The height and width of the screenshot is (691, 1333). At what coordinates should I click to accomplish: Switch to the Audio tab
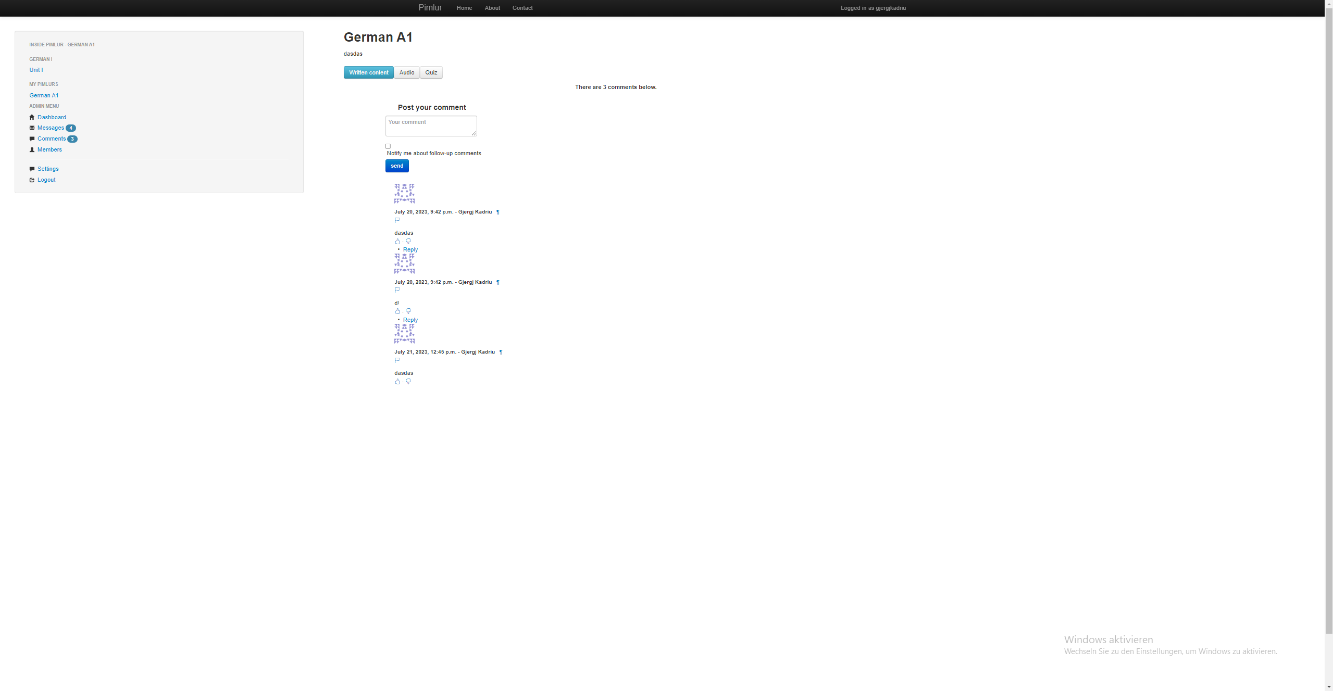[407, 72]
